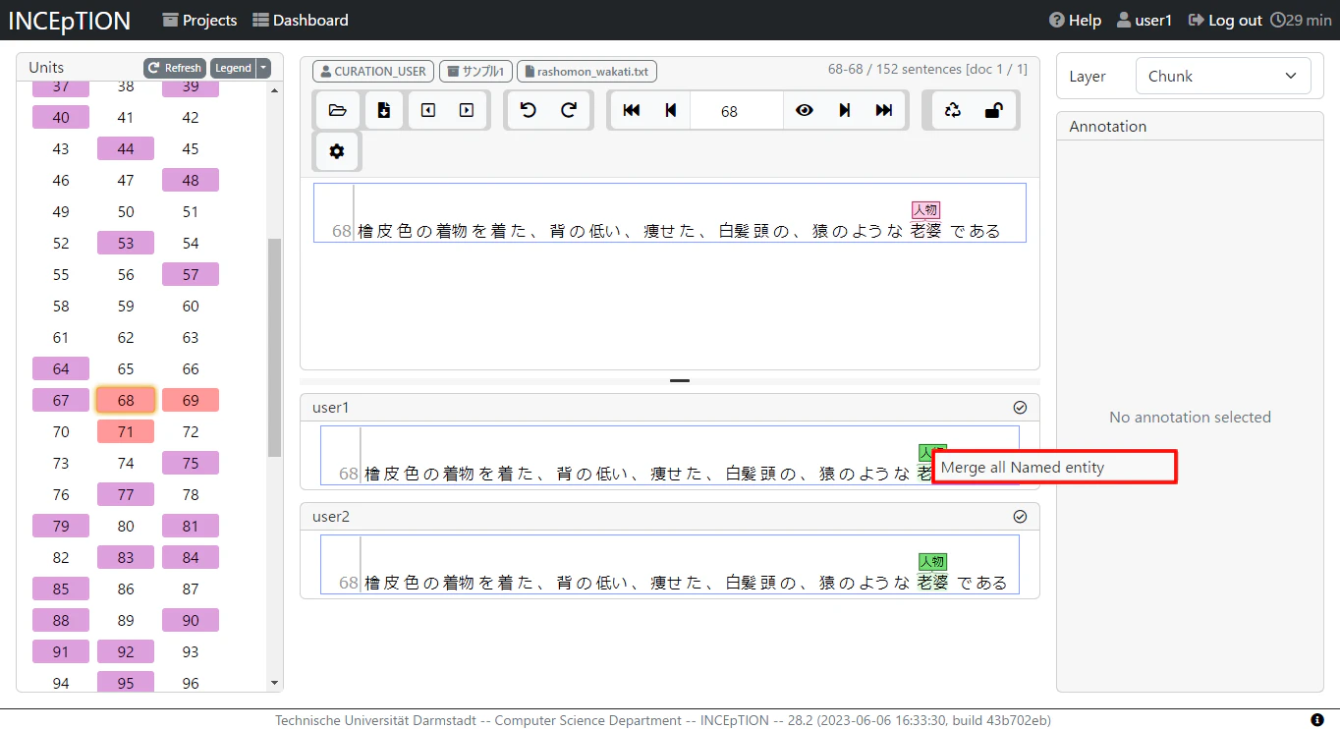The image size is (1340, 729).
Task: Open the Projects menu
Action: (199, 20)
